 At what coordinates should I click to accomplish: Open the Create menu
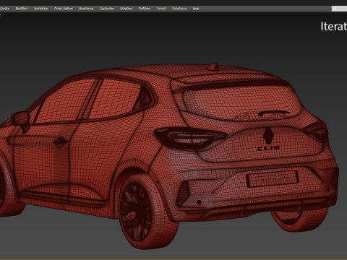[x=5, y=9]
